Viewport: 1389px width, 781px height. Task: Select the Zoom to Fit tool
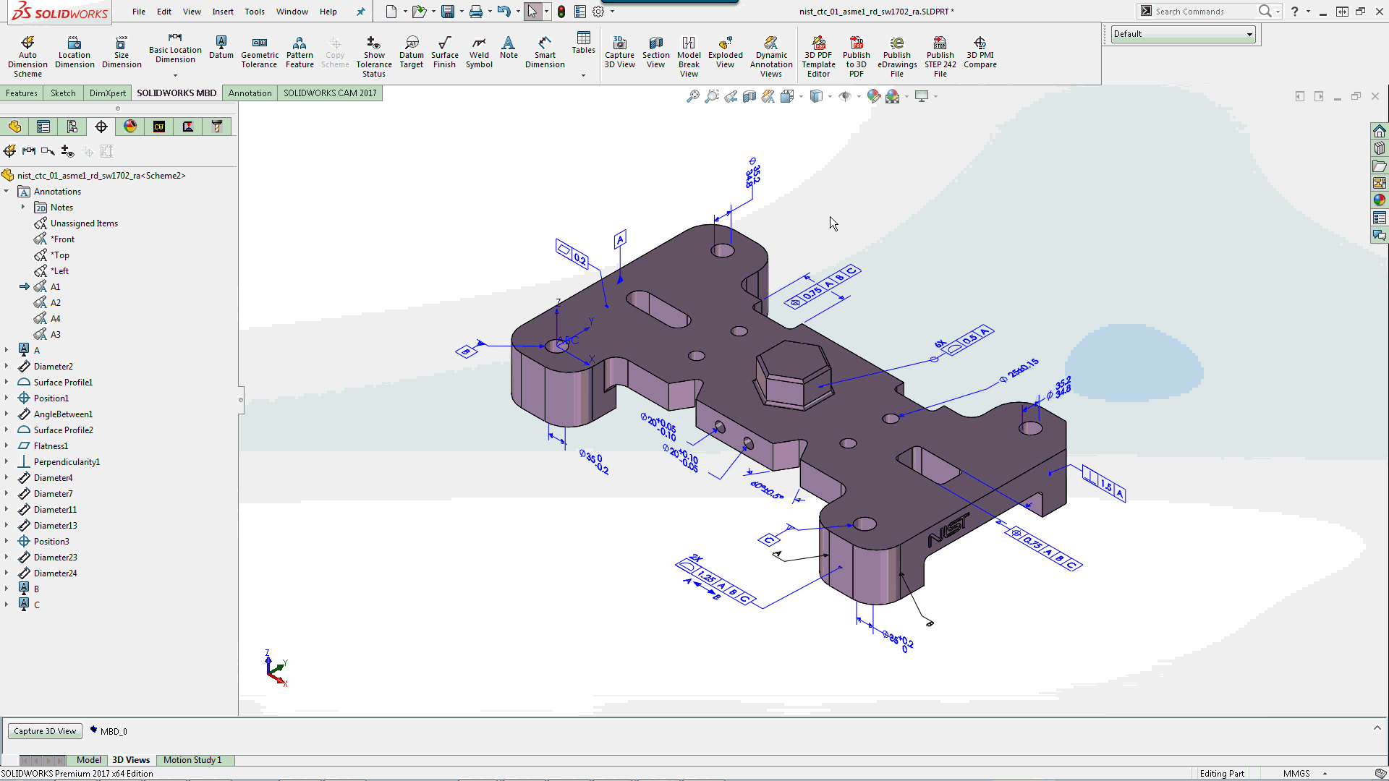pos(693,95)
